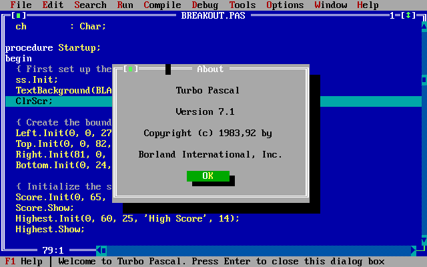Click the About dialog close box
Image resolution: width=427 pixels, height=267 pixels.
(131, 69)
